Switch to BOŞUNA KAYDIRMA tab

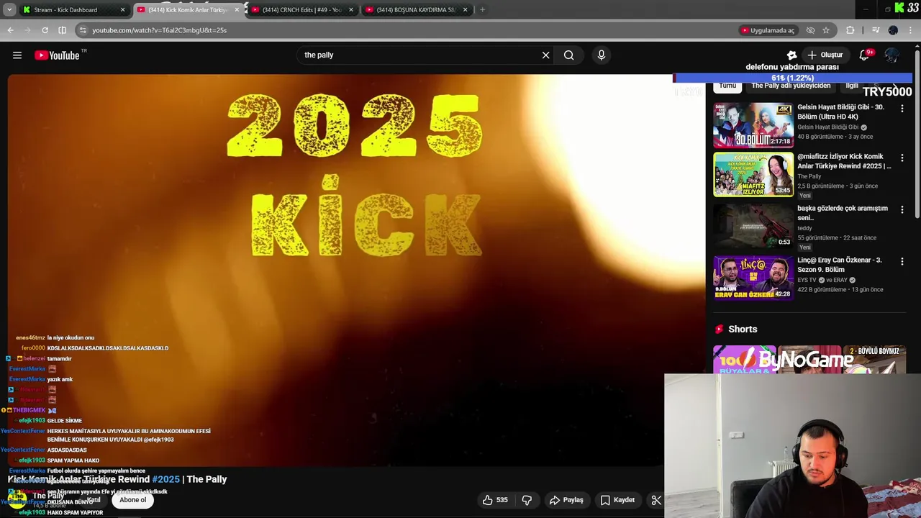click(x=415, y=10)
